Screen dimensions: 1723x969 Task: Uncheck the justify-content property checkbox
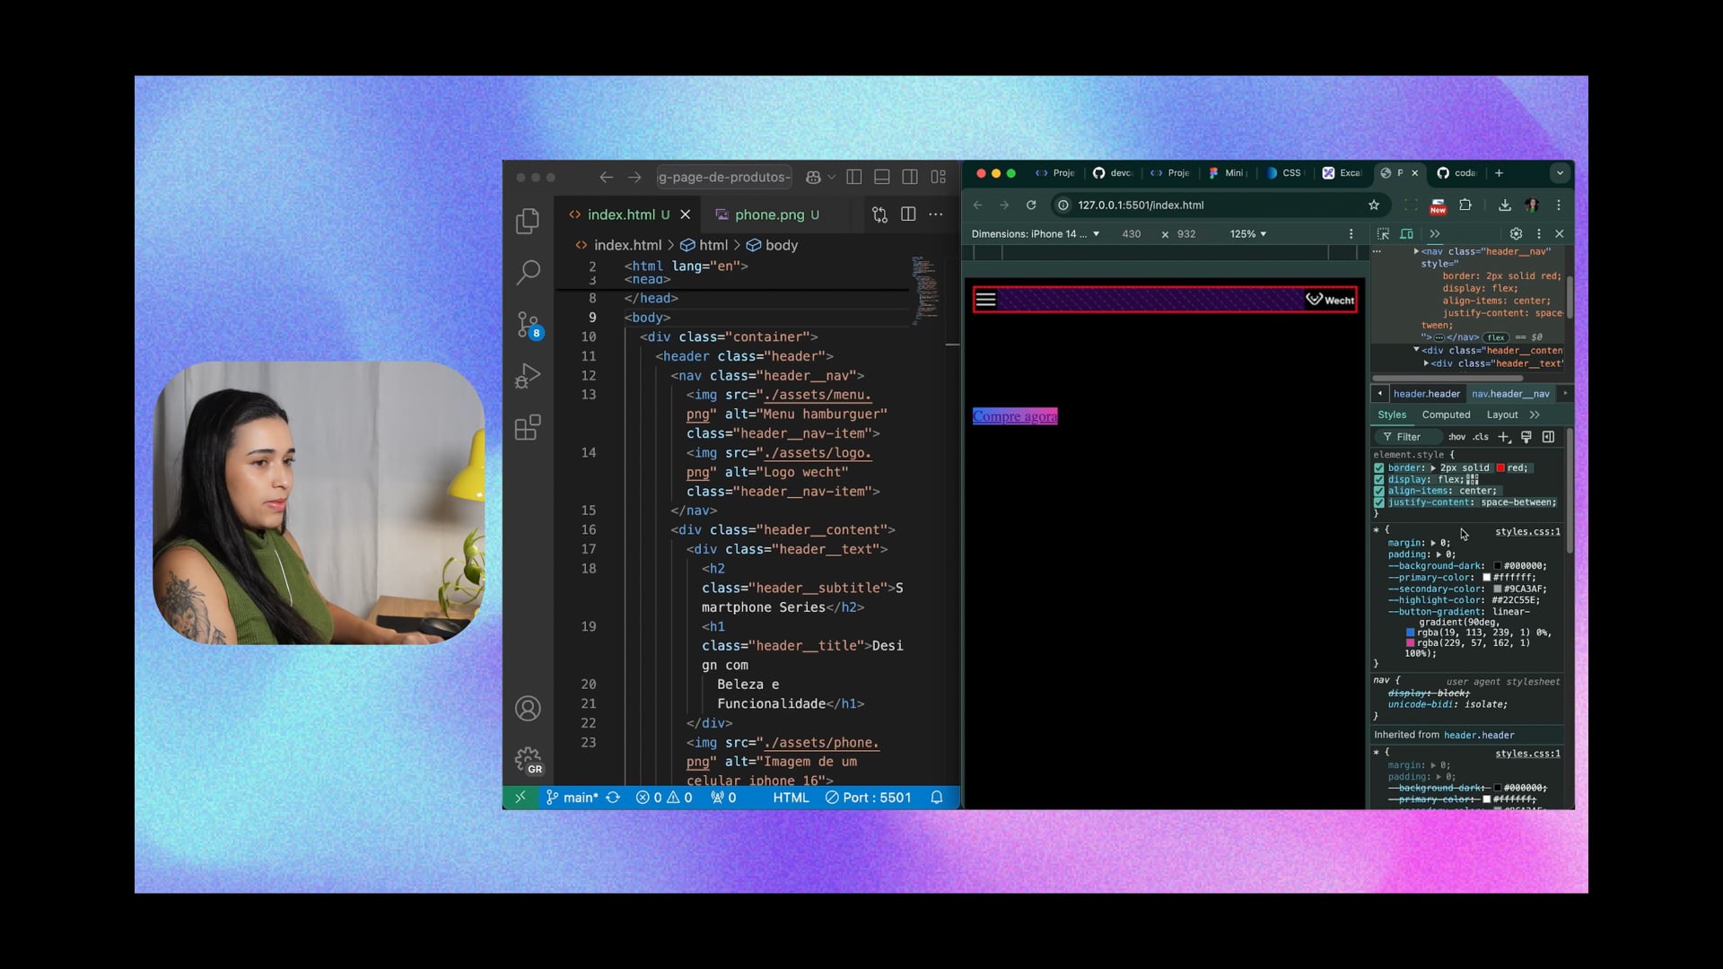click(1379, 502)
